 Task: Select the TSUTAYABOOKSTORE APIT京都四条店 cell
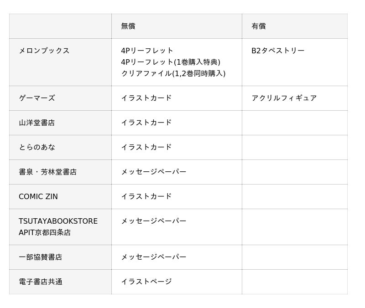[58, 226]
